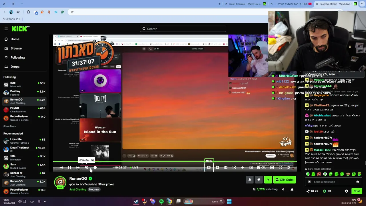Open browser three-dot menu
This screenshot has width=366, height=206.
tap(4, 12)
